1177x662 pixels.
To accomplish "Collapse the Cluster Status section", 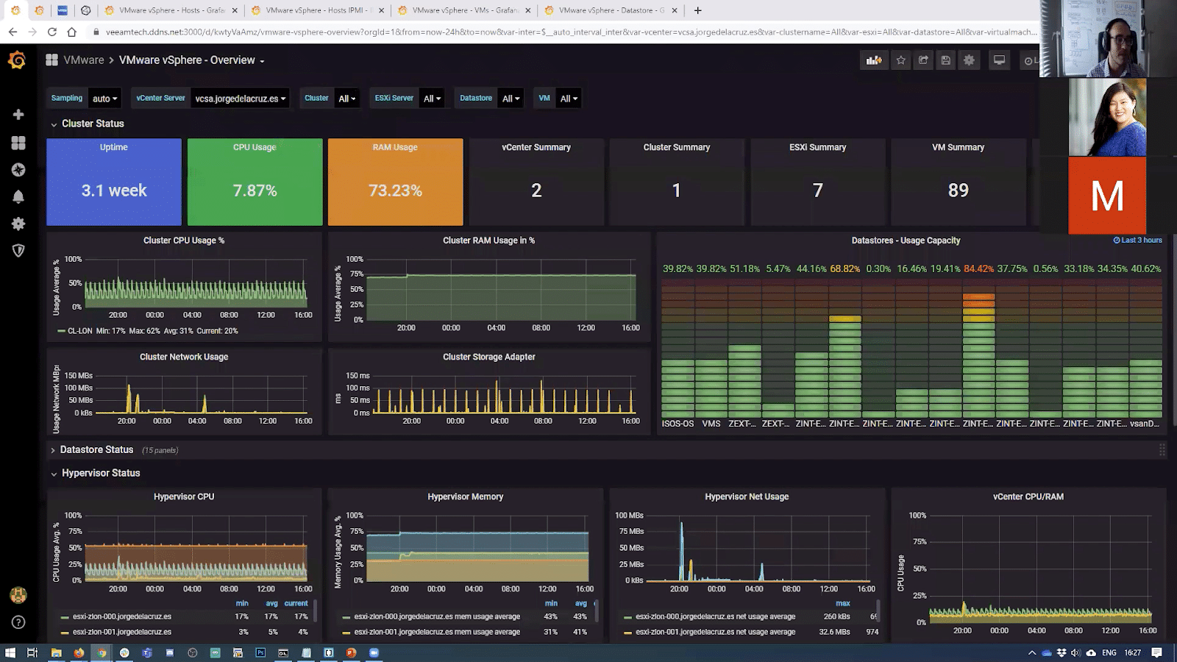I will pos(88,124).
